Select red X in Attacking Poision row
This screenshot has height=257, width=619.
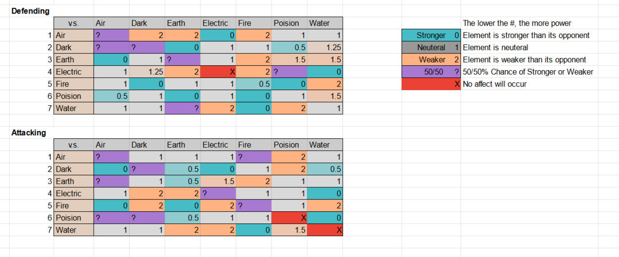click(x=289, y=218)
